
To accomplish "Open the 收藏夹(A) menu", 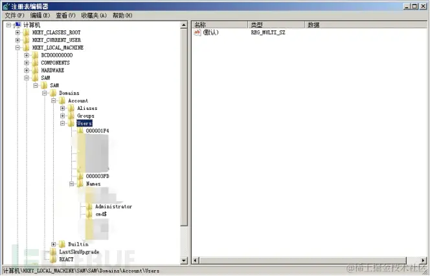I will pos(94,16).
